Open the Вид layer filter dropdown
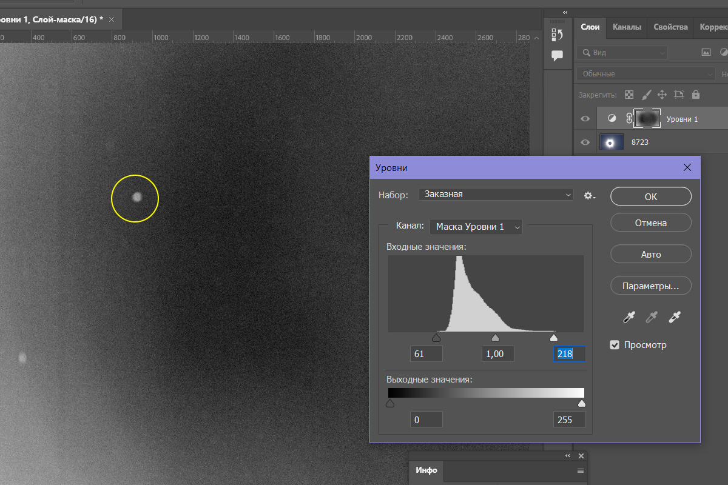This screenshot has width=728, height=485. tap(622, 53)
